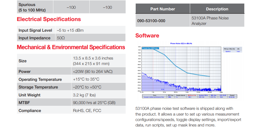Select part number '090-53100-000'

(x=151, y=21)
